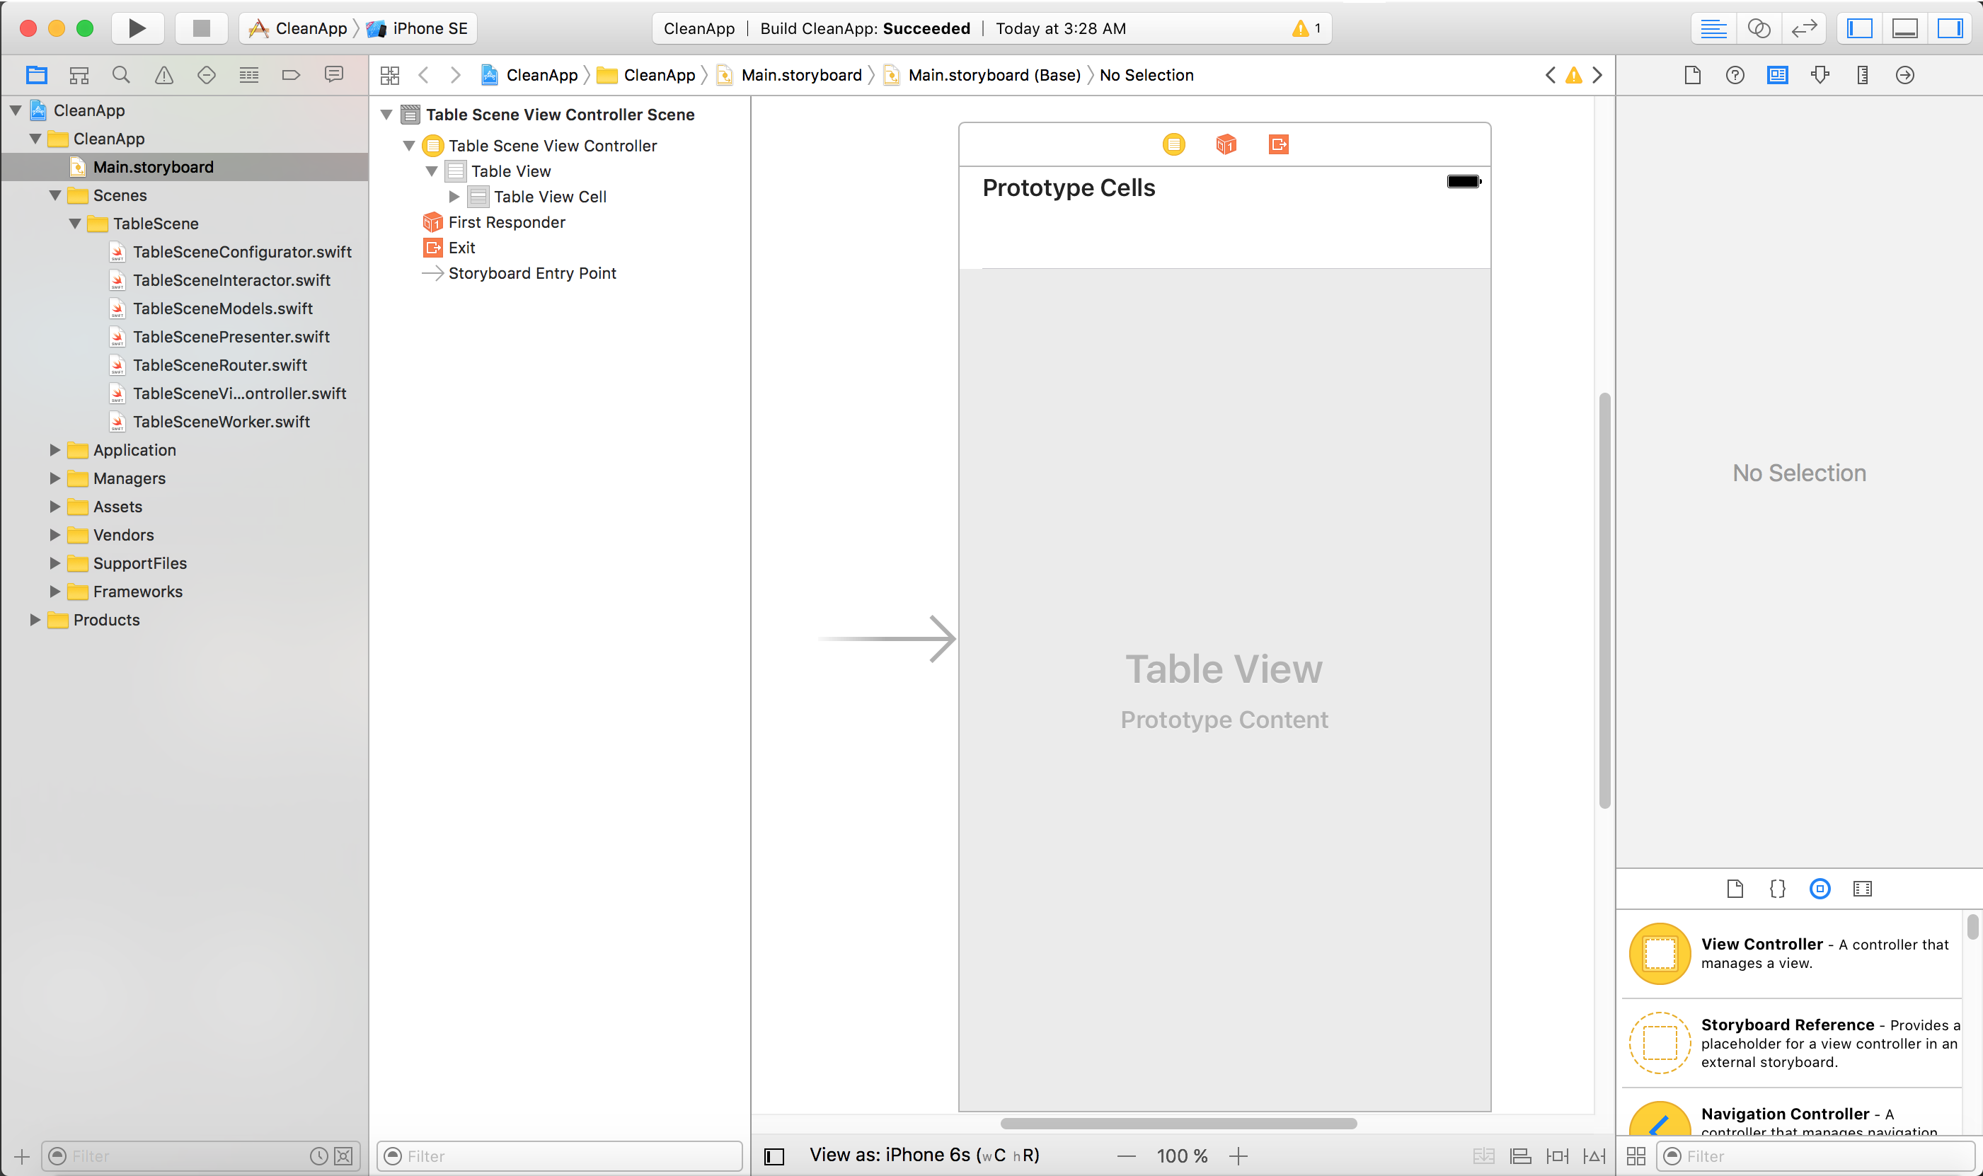The height and width of the screenshot is (1176, 1983).
Task: Click the Align constraints button
Action: (1520, 1156)
